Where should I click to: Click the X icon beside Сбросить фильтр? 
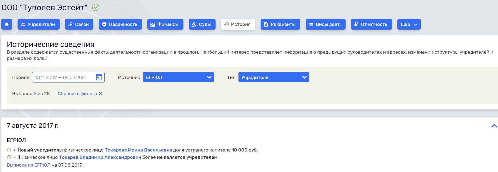(100, 94)
